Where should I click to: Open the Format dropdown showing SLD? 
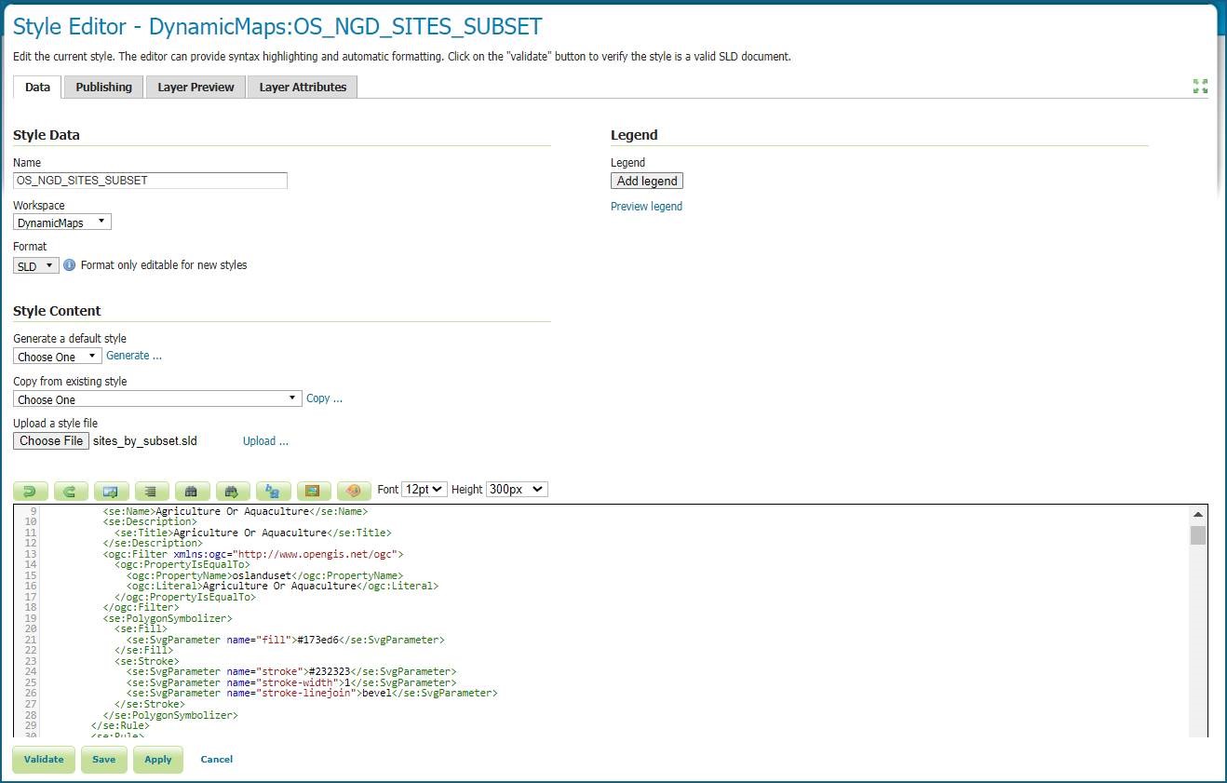click(x=36, y=265)
